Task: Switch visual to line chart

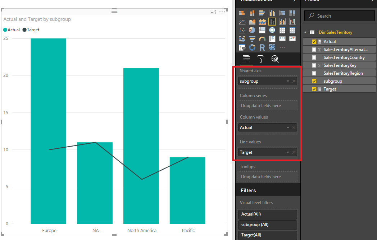Action: point(242,22)
